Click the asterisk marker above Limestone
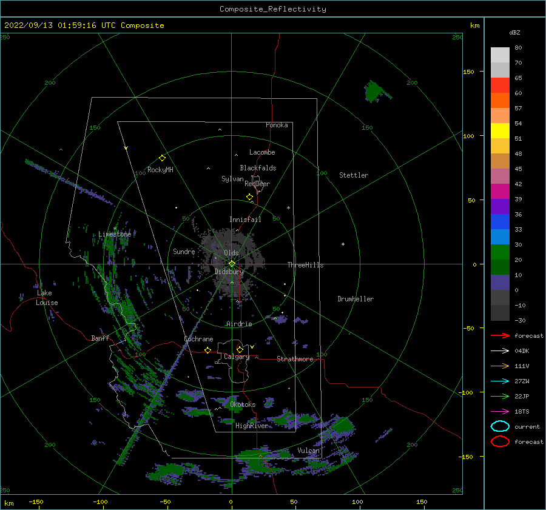This screenshot has height=510, width=546. (115, 229)
